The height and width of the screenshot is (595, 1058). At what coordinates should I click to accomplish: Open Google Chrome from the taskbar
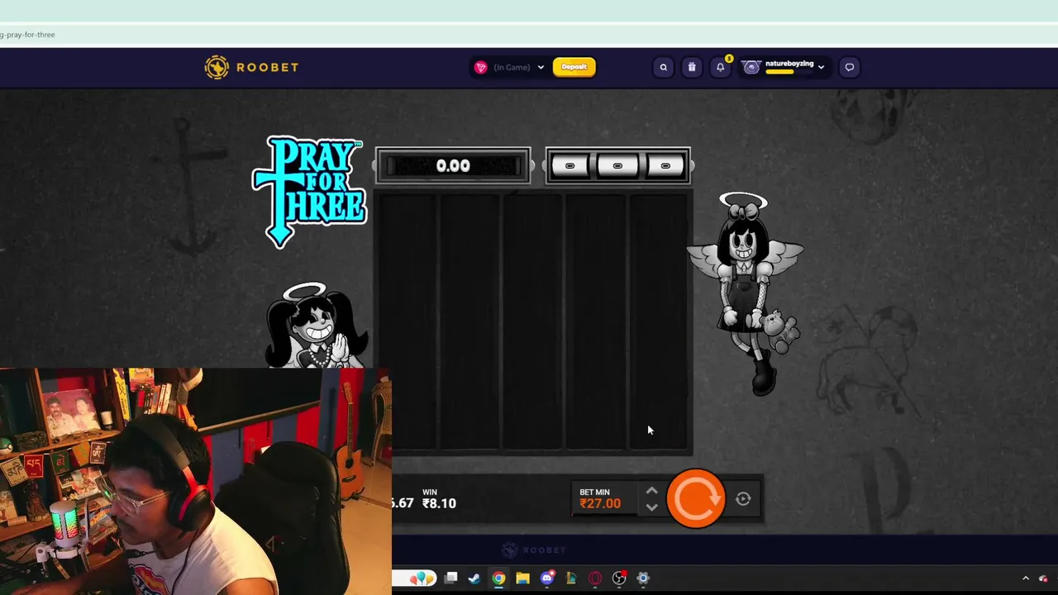(x=498, y=578)
